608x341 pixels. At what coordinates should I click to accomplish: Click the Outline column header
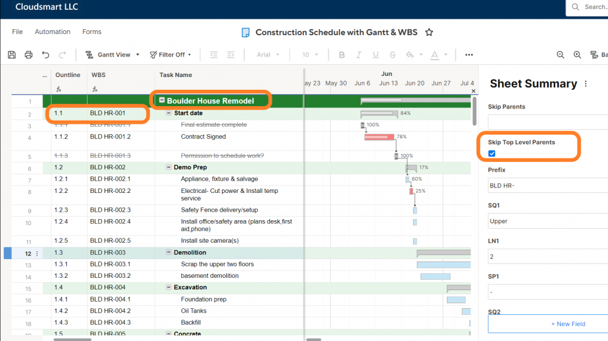[x=69, y=75]
